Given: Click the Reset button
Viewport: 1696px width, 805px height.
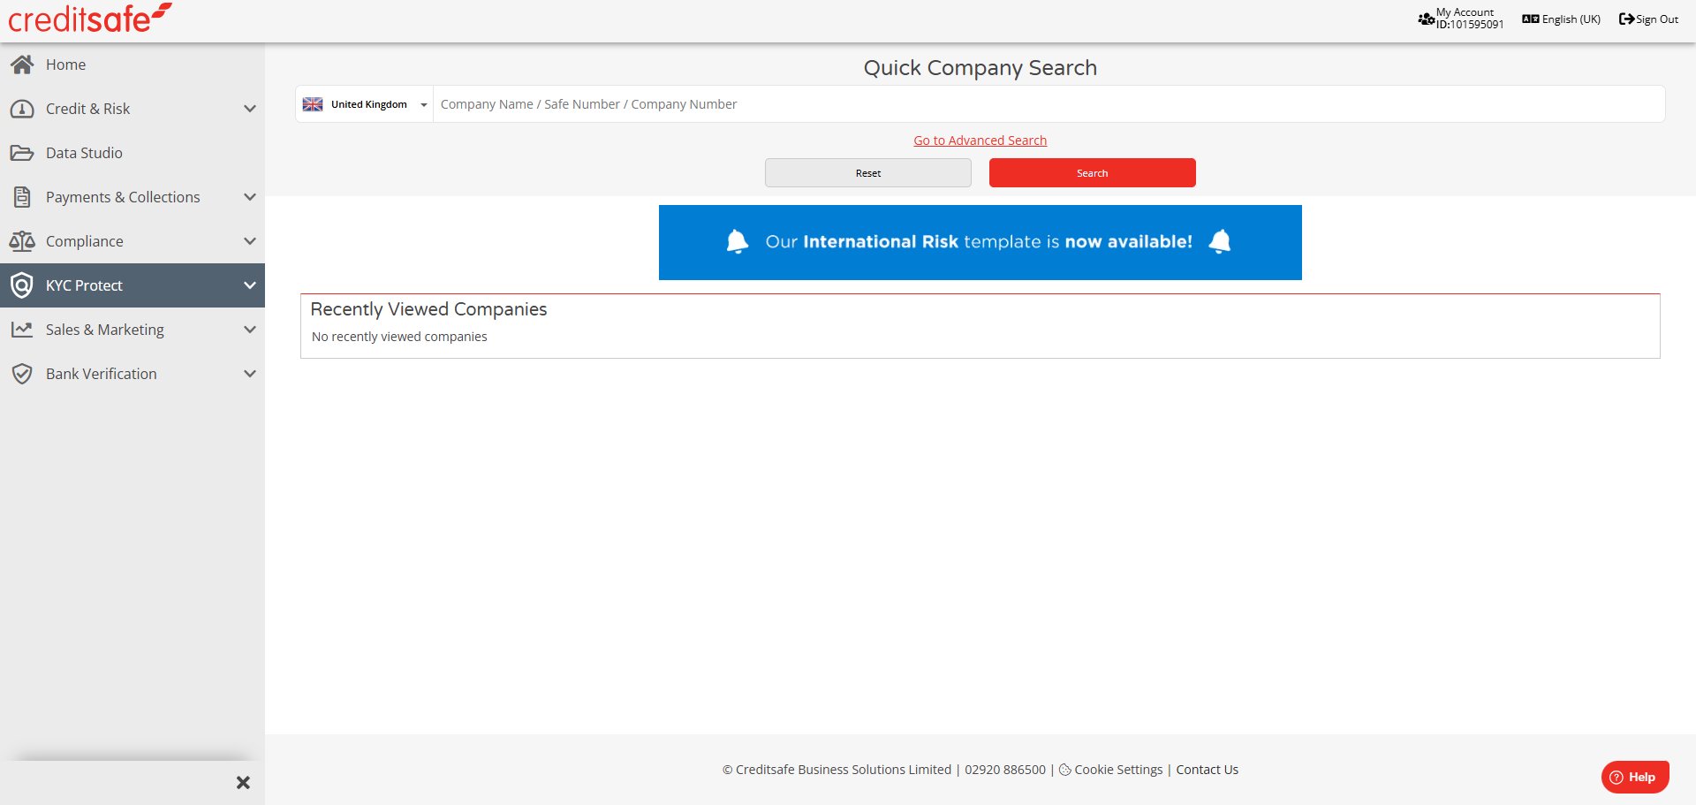Looking at the screenshot, I should (x=867, y=172).
